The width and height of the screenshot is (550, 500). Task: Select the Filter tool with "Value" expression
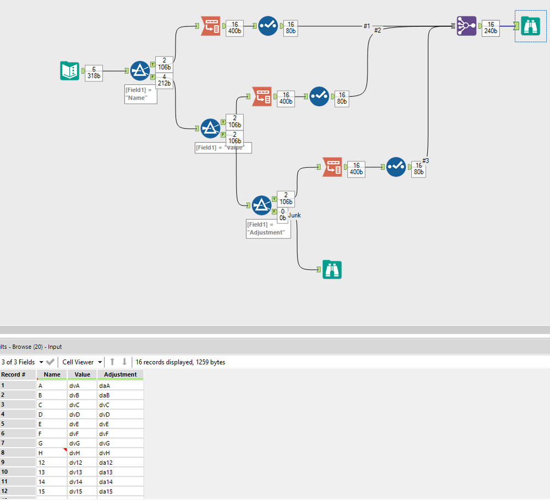[x=210, y=128]
